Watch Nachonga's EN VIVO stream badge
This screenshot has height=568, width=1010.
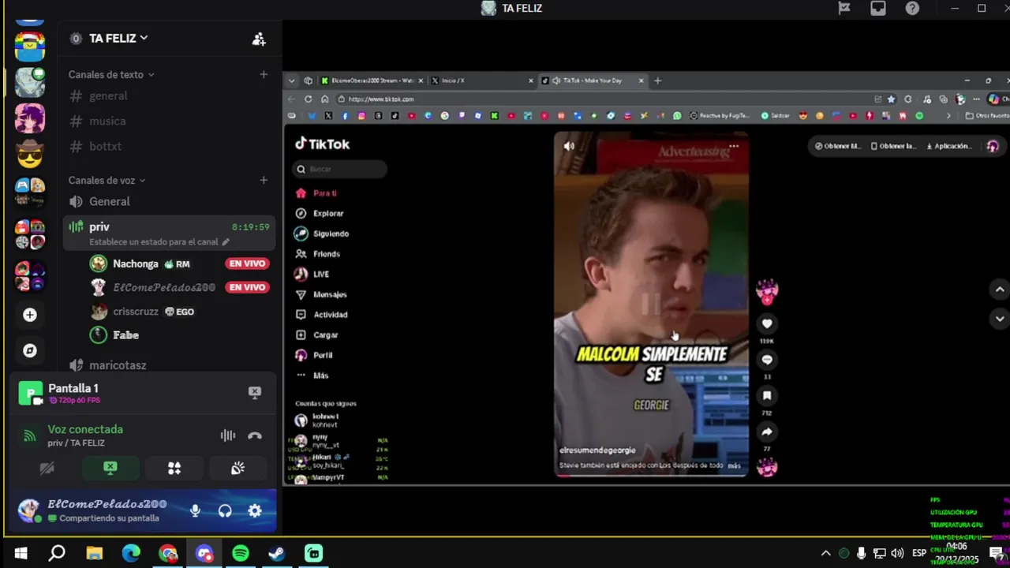click(247, 263)
